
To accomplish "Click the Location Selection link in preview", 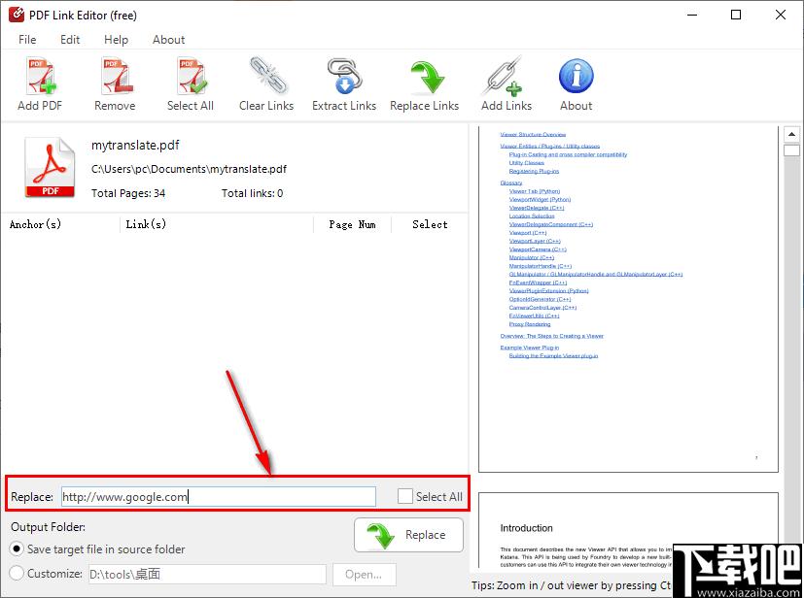I will [532, 216].
